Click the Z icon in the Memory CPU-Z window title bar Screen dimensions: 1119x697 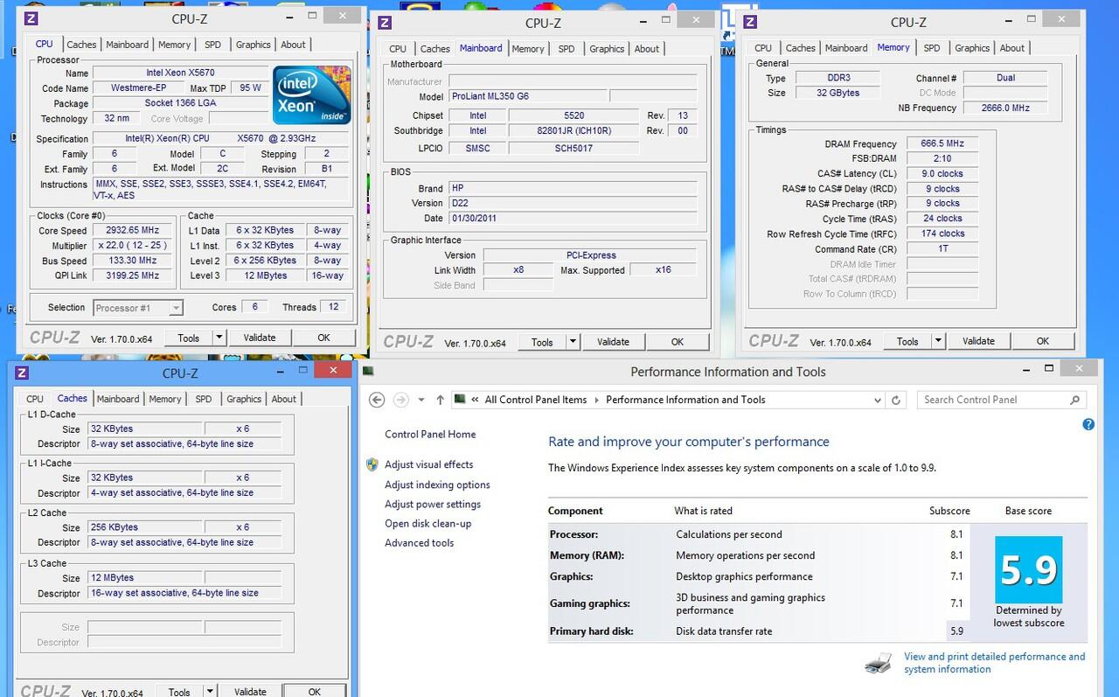coord(750,22)
